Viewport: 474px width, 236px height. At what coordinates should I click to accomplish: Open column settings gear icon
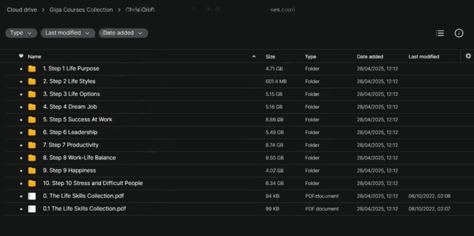pyautogui.click(x=468, y=56)
